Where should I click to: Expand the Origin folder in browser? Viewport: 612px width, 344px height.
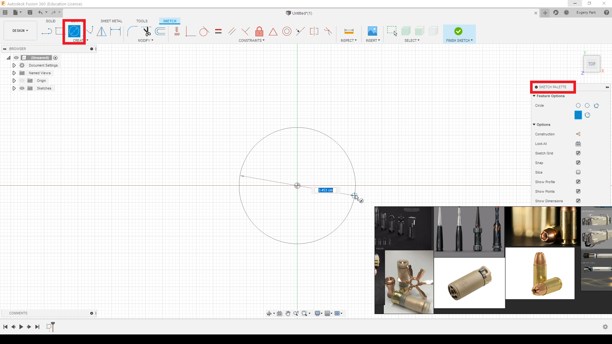(14, 81)
